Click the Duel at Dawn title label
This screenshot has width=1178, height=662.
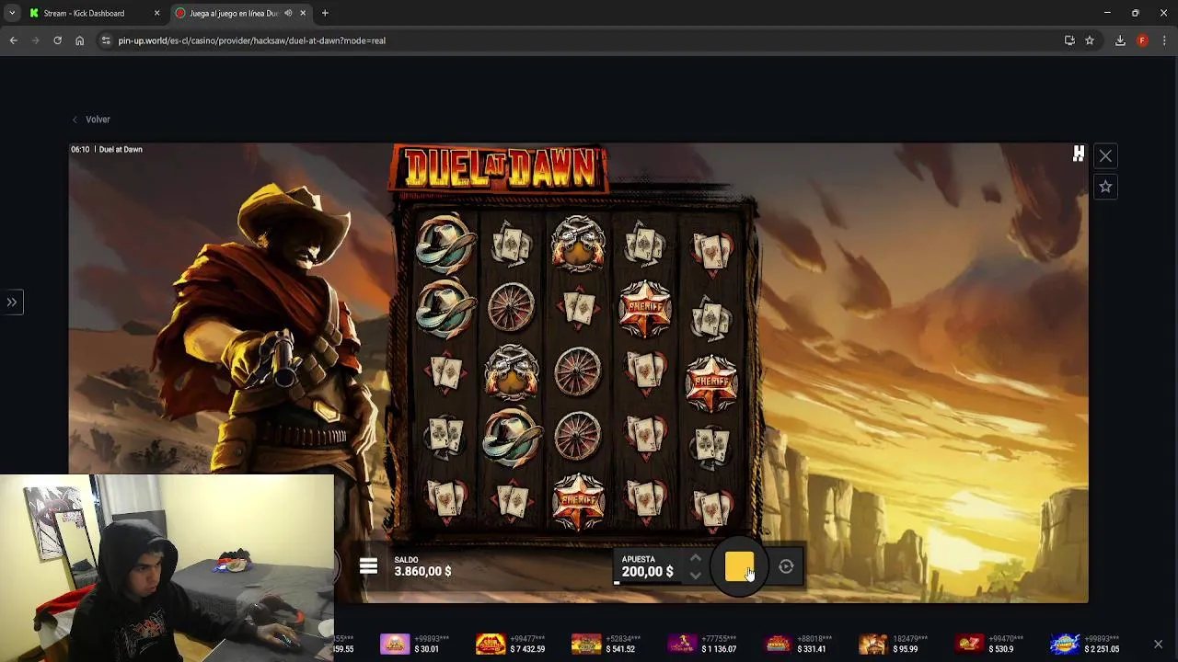click(121, 149)
